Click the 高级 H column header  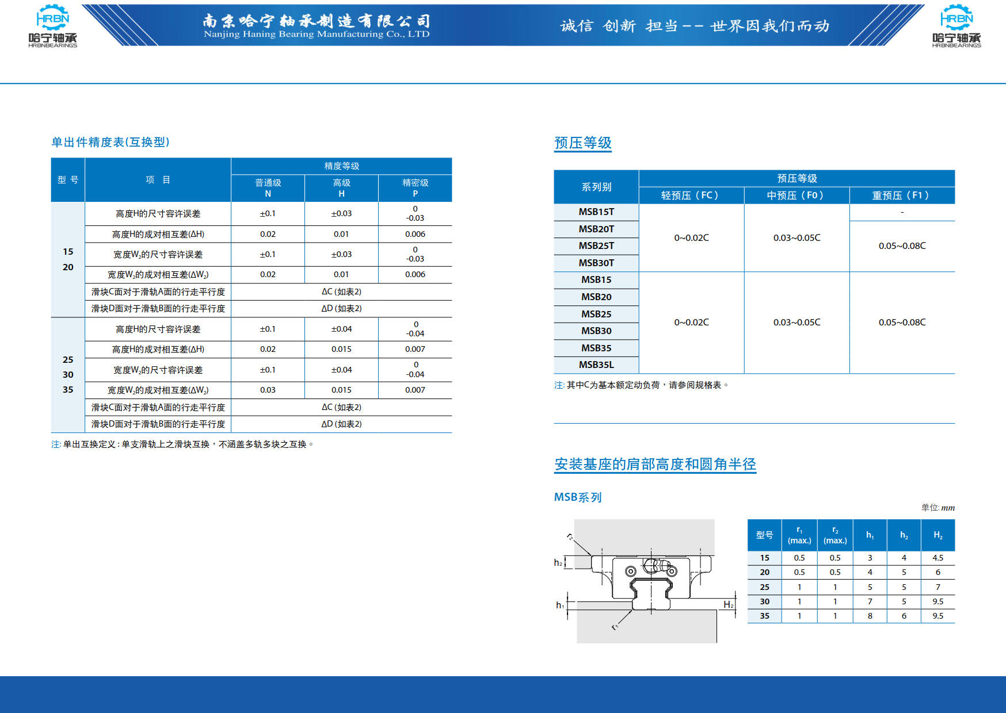(341, 188)
